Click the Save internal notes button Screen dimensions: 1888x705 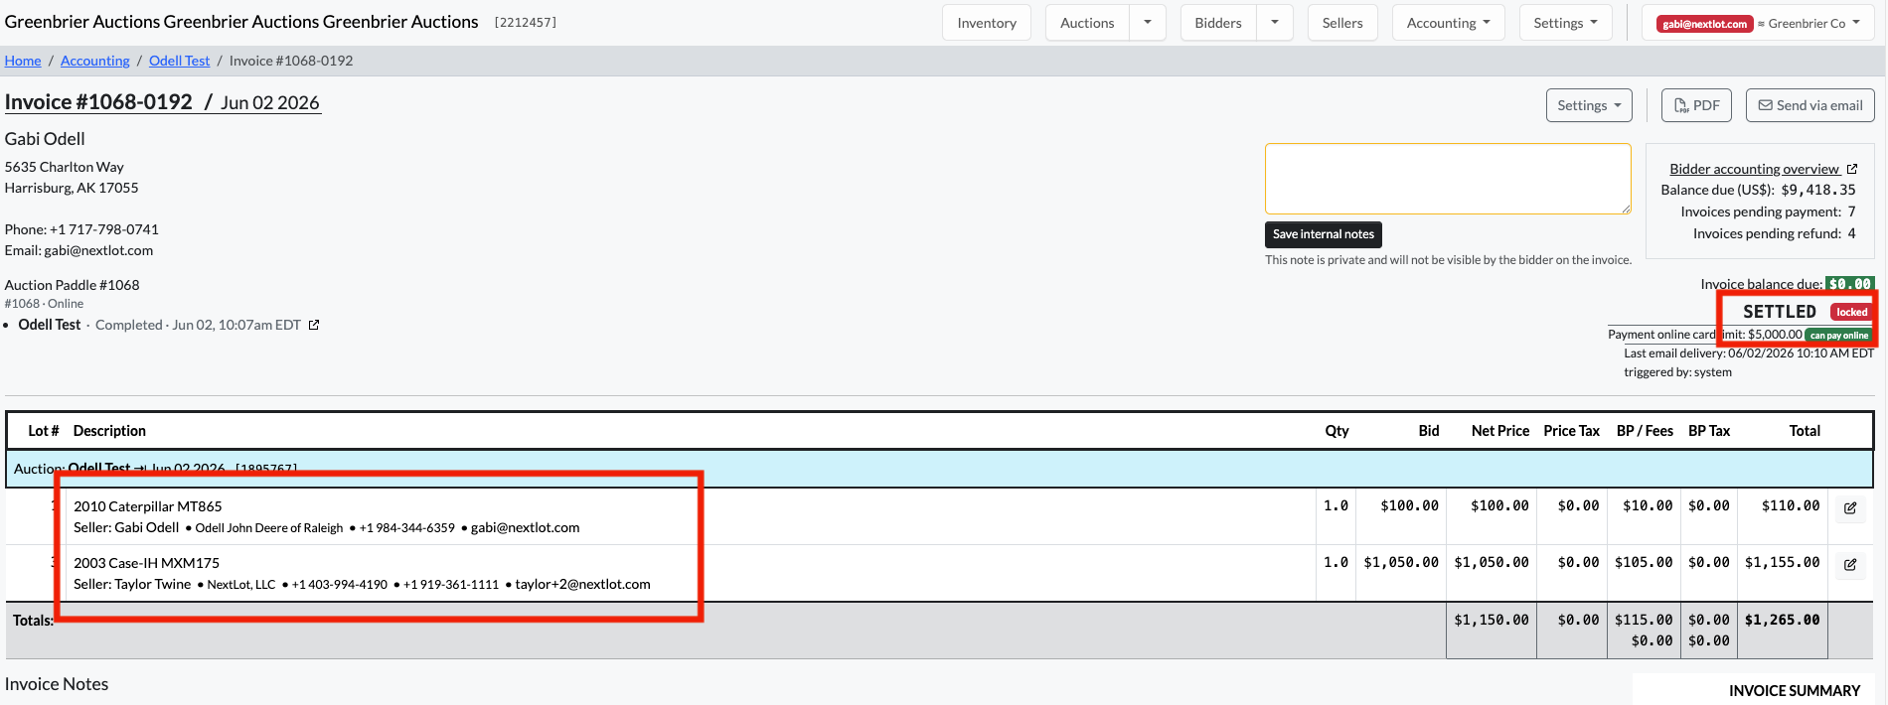coord(1324,234)
